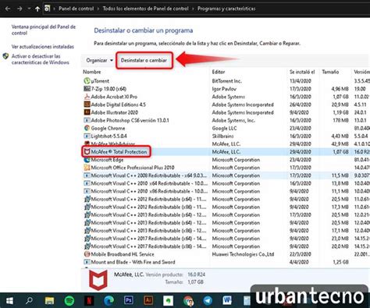370x308 pixels.
Task: Open Photoshop from the taskbar
Action: coord(129,300)
